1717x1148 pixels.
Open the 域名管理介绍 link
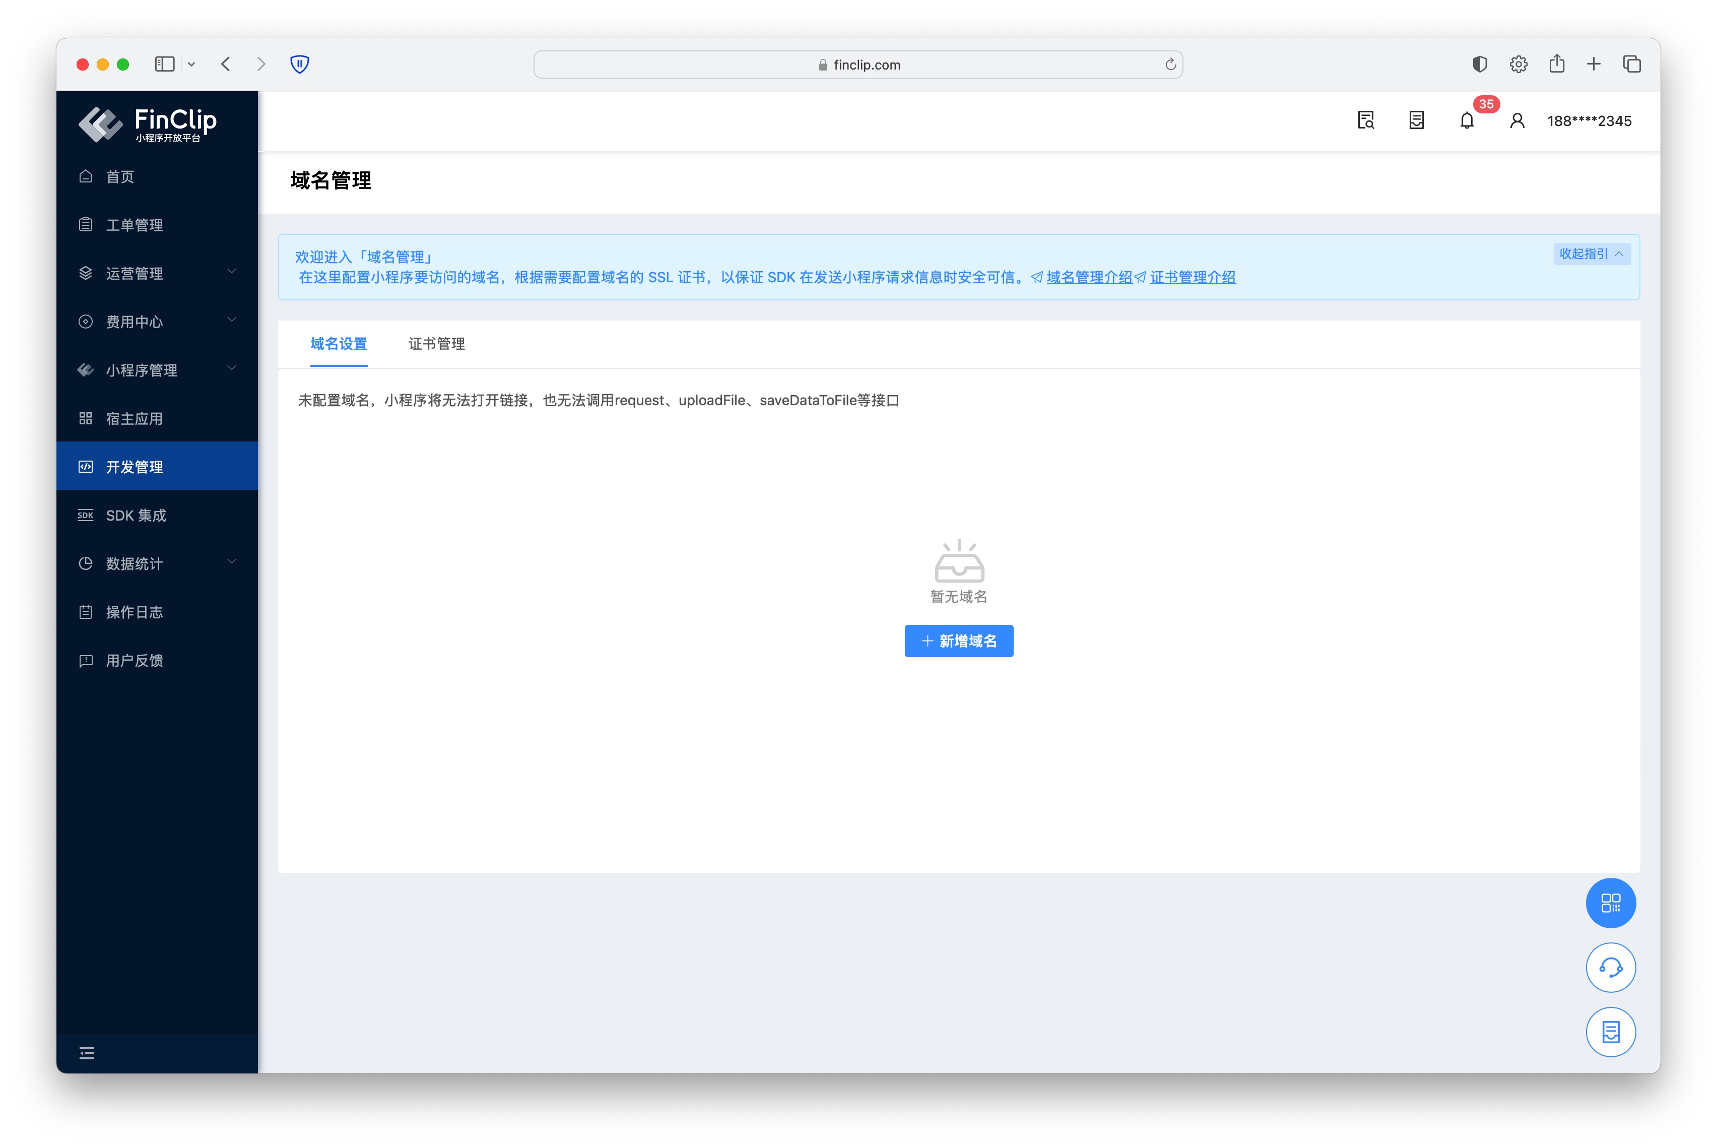(x=1089, y=278)
